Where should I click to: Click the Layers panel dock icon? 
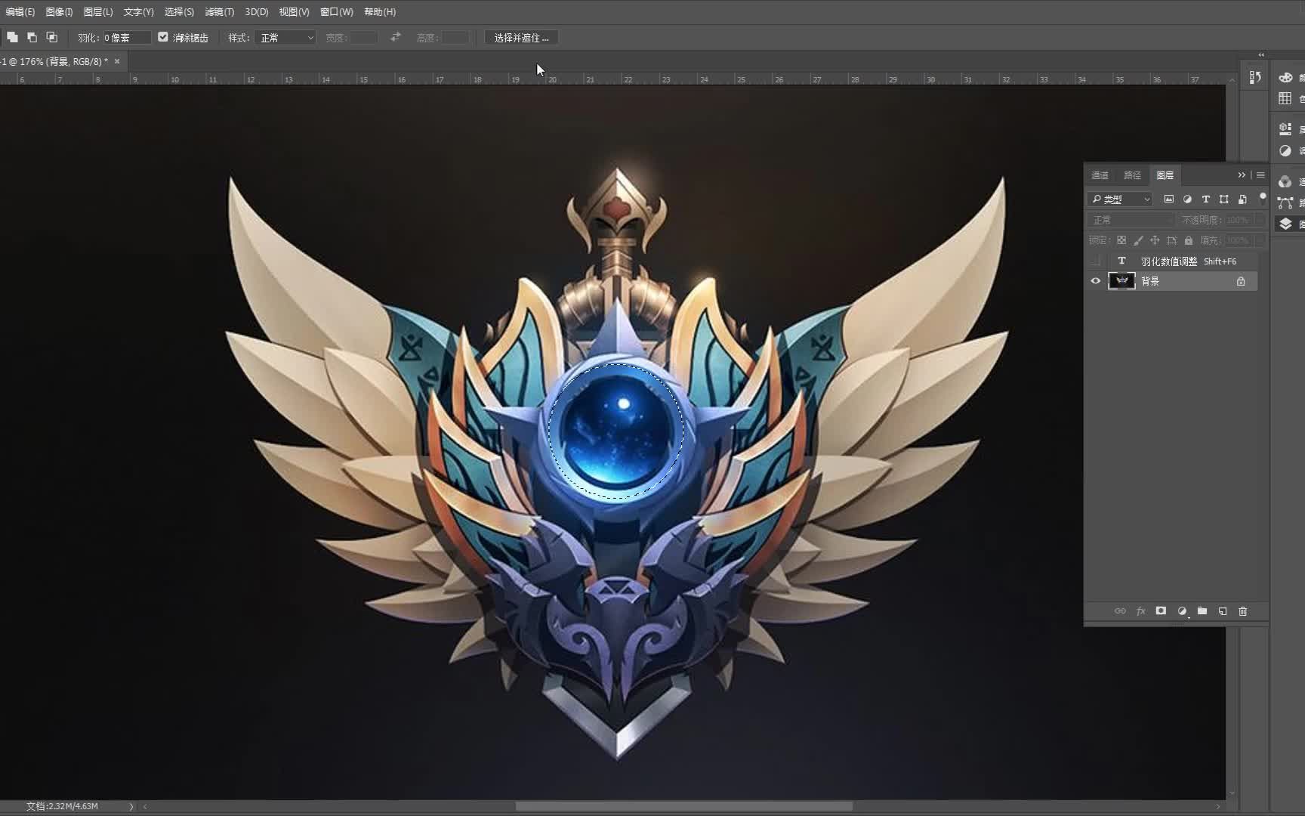pyautogui.click(x=1285, y=224)
